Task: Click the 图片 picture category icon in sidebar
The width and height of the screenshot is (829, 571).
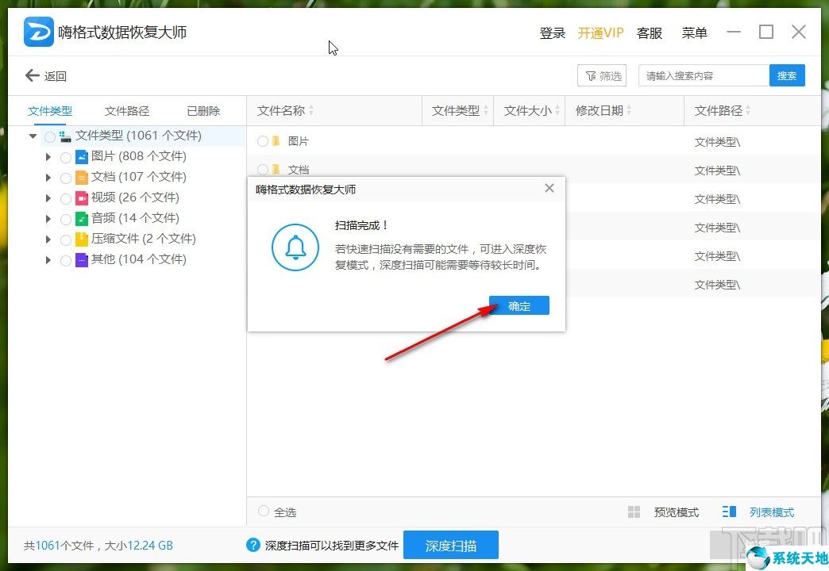Action: click(x=82, y=156)
